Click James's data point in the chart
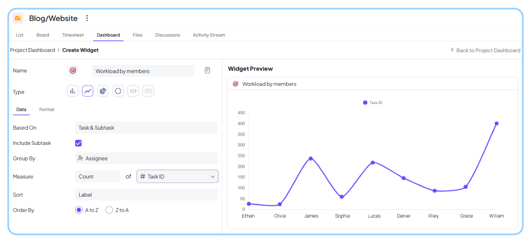The image size is (531, 243). tap(311, 158)
